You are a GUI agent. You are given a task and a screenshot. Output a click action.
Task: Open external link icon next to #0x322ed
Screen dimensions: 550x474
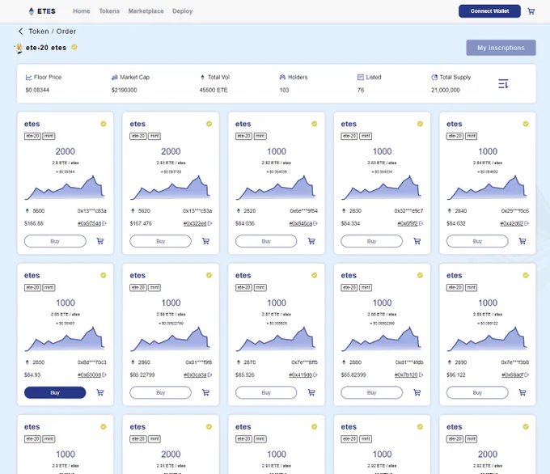tap(209, 223)
